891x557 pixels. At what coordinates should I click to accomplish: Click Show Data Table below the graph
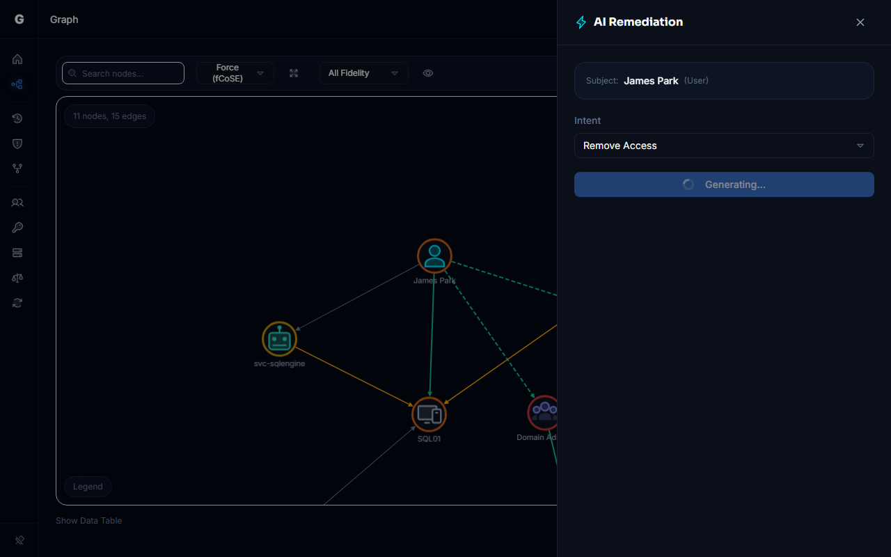click(88, 520)
